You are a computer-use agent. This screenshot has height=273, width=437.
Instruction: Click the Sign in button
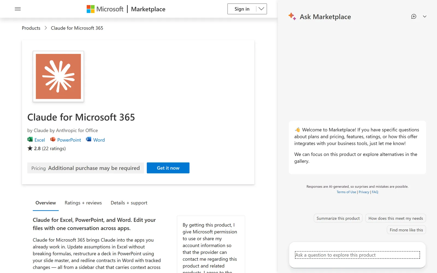pos(242,9)
